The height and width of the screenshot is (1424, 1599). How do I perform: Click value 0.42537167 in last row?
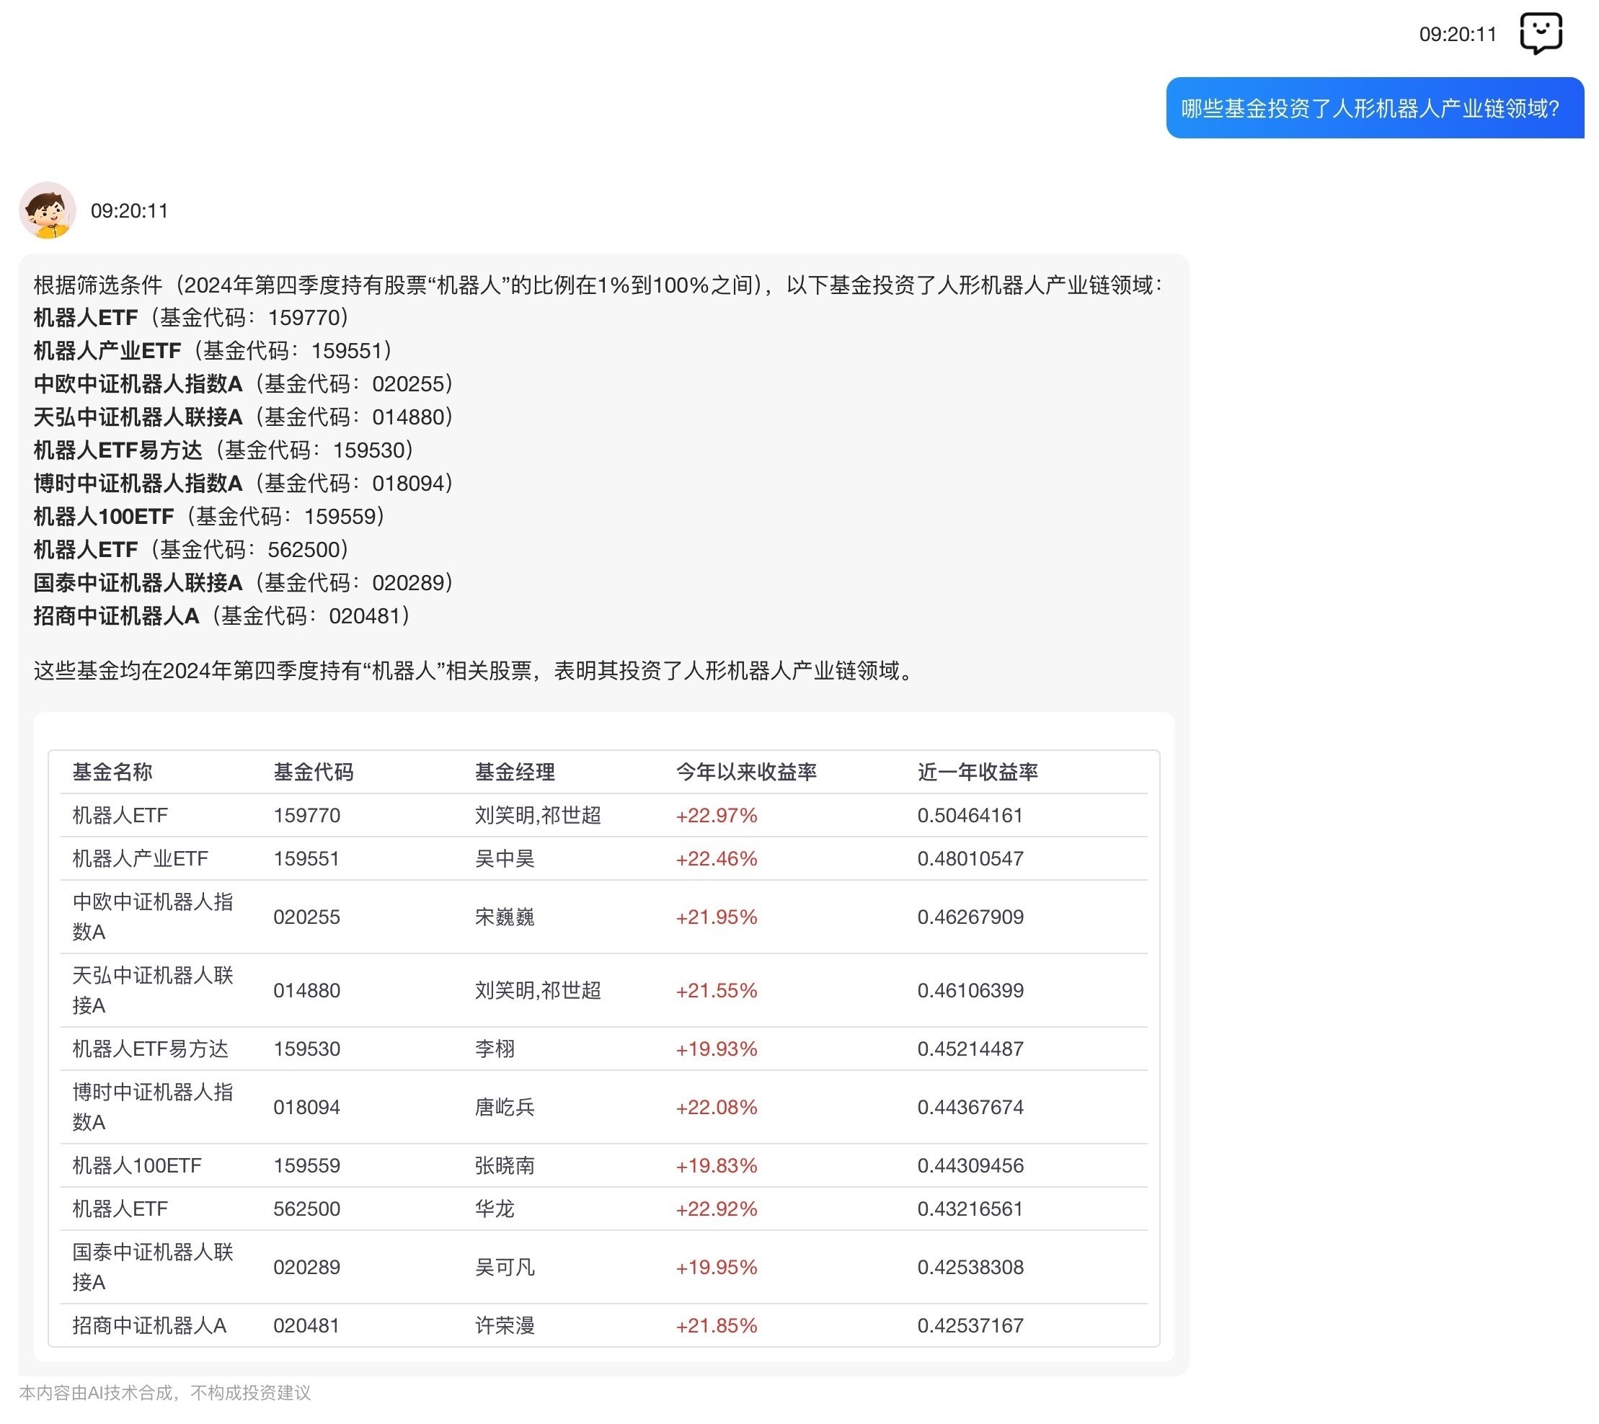click(970, 1325)
